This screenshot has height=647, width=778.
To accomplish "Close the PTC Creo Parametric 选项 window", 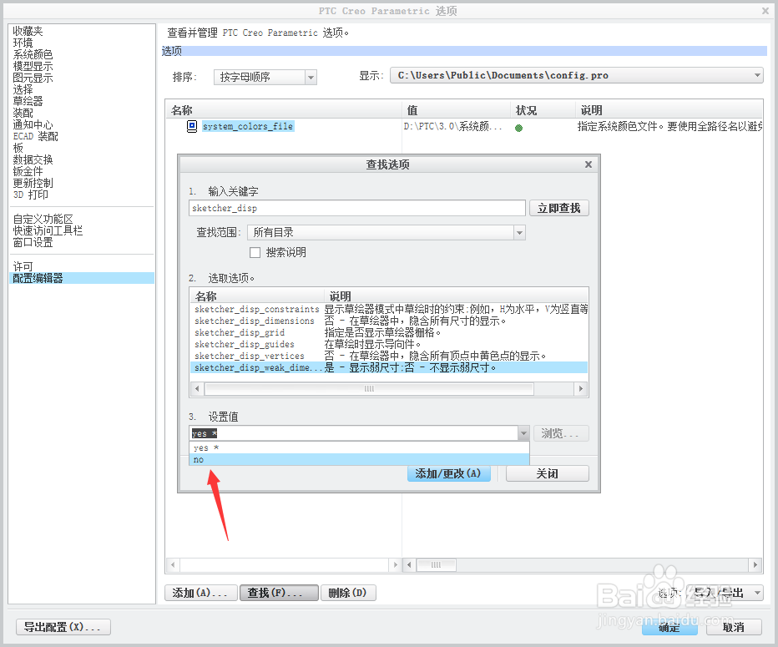I will pos(765,10).
